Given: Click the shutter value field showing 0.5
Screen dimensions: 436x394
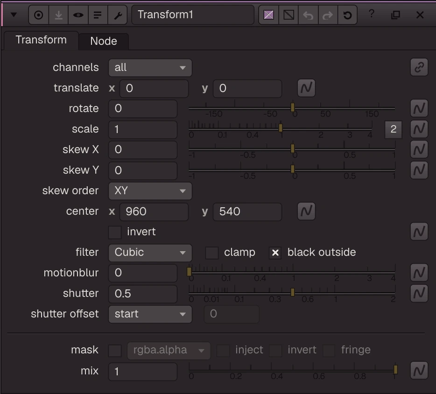Looking at the screenshot, I should [143, 294].
